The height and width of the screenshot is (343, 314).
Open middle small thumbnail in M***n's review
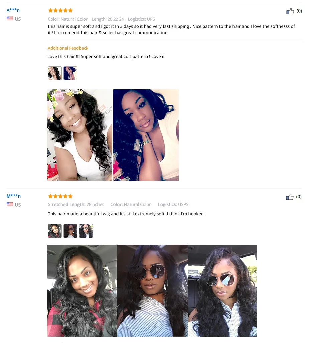click(70, 231)
